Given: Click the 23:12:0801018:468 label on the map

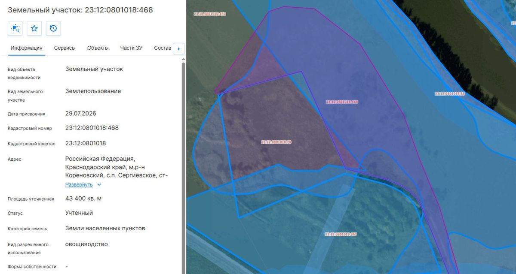Looking at the screenshot, I should pos(342,102).
